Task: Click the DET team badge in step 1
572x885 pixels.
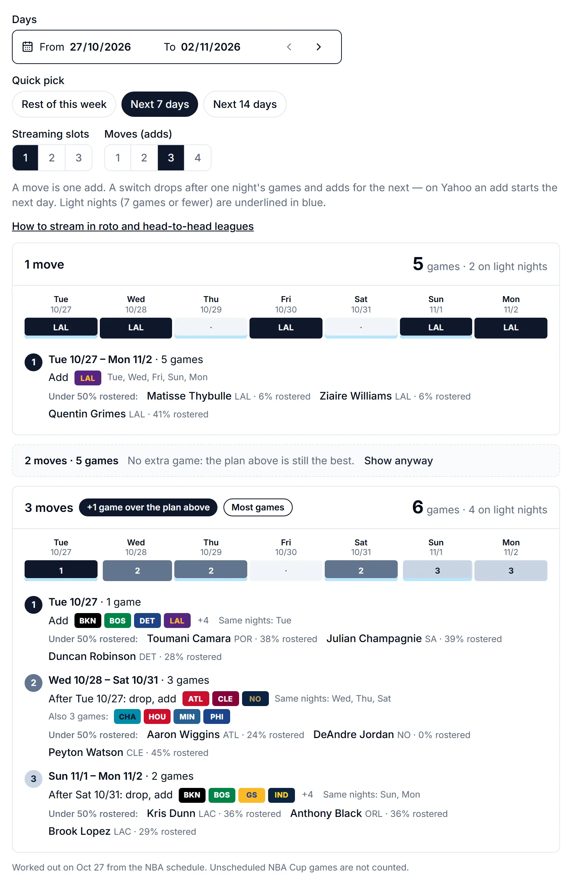Action: (x=147, y=621)
